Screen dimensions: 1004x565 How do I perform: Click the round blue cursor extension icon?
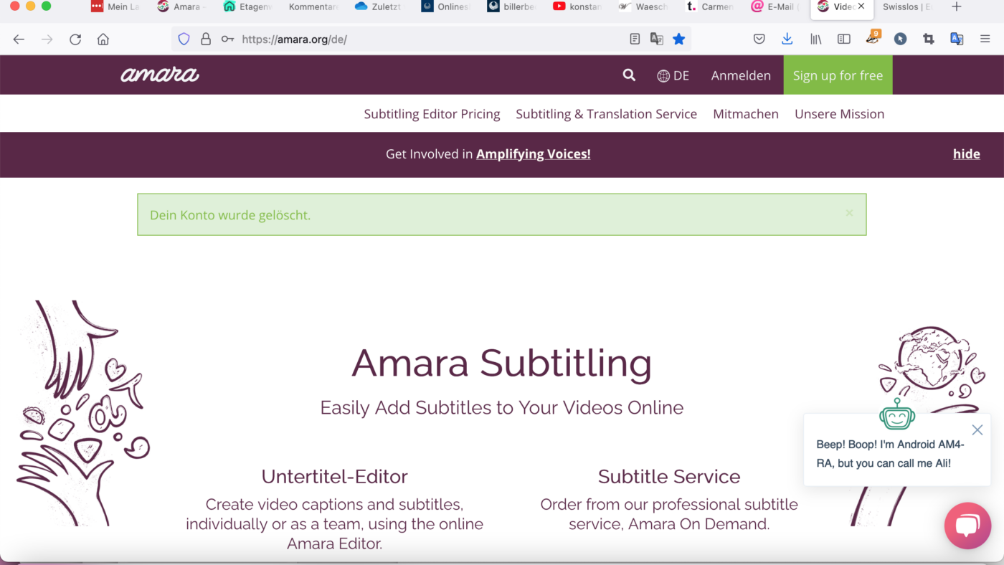coord(901,39)
